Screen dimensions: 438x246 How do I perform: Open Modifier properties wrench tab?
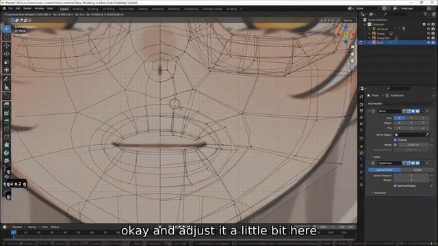pyautogui.click(x=361, y=153)
